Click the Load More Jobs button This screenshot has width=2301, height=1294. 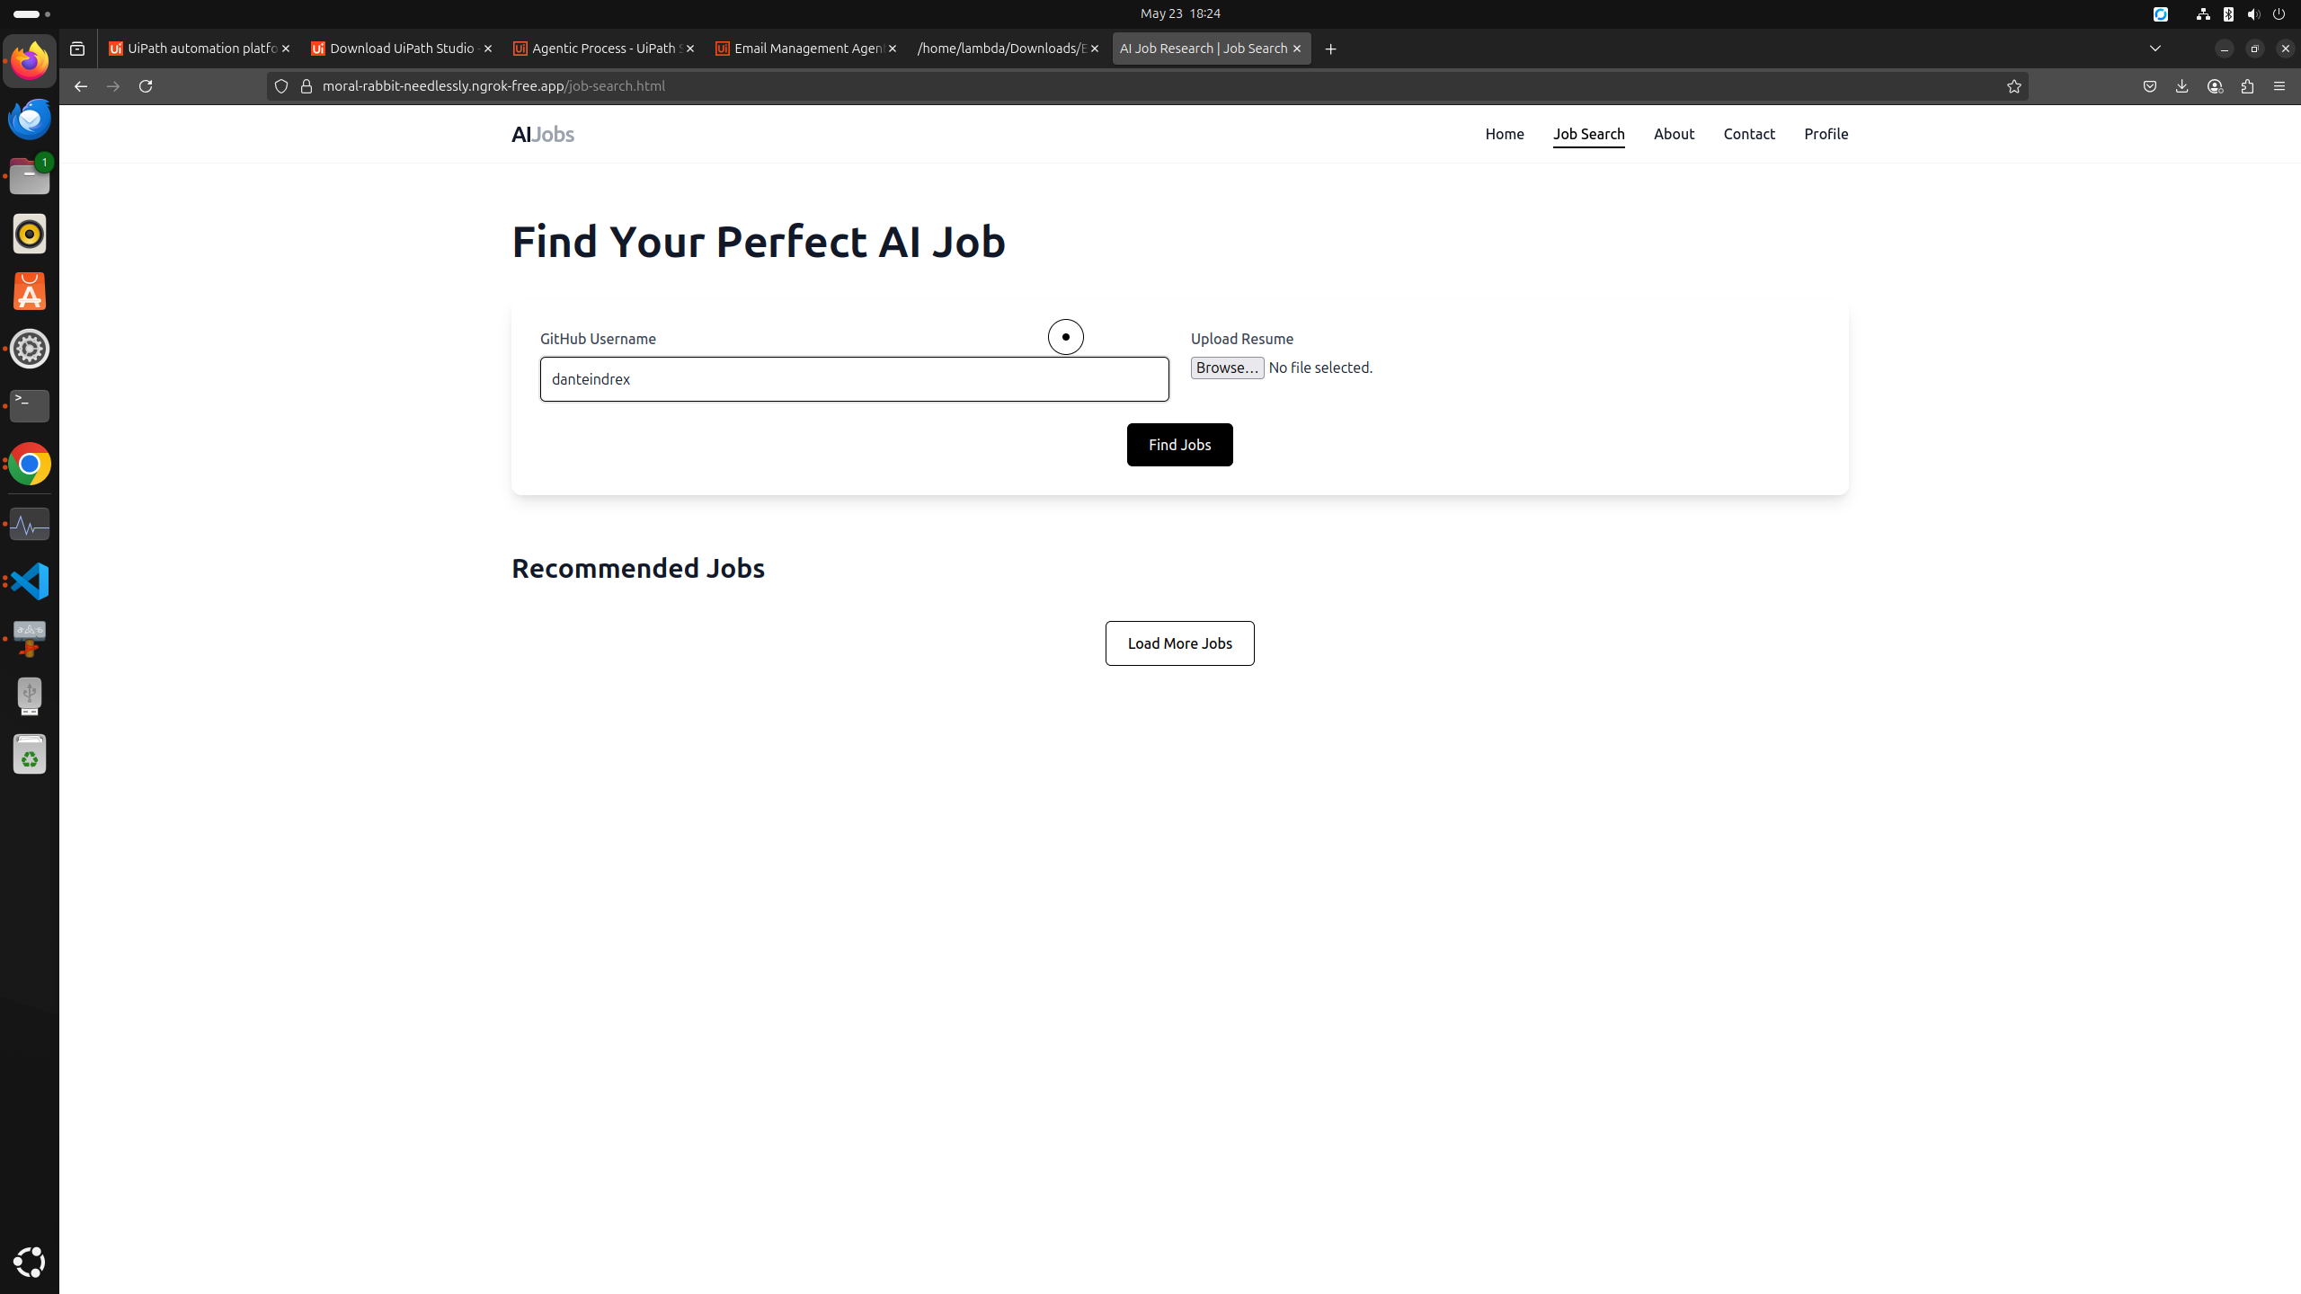click(x=1179, y=643)
